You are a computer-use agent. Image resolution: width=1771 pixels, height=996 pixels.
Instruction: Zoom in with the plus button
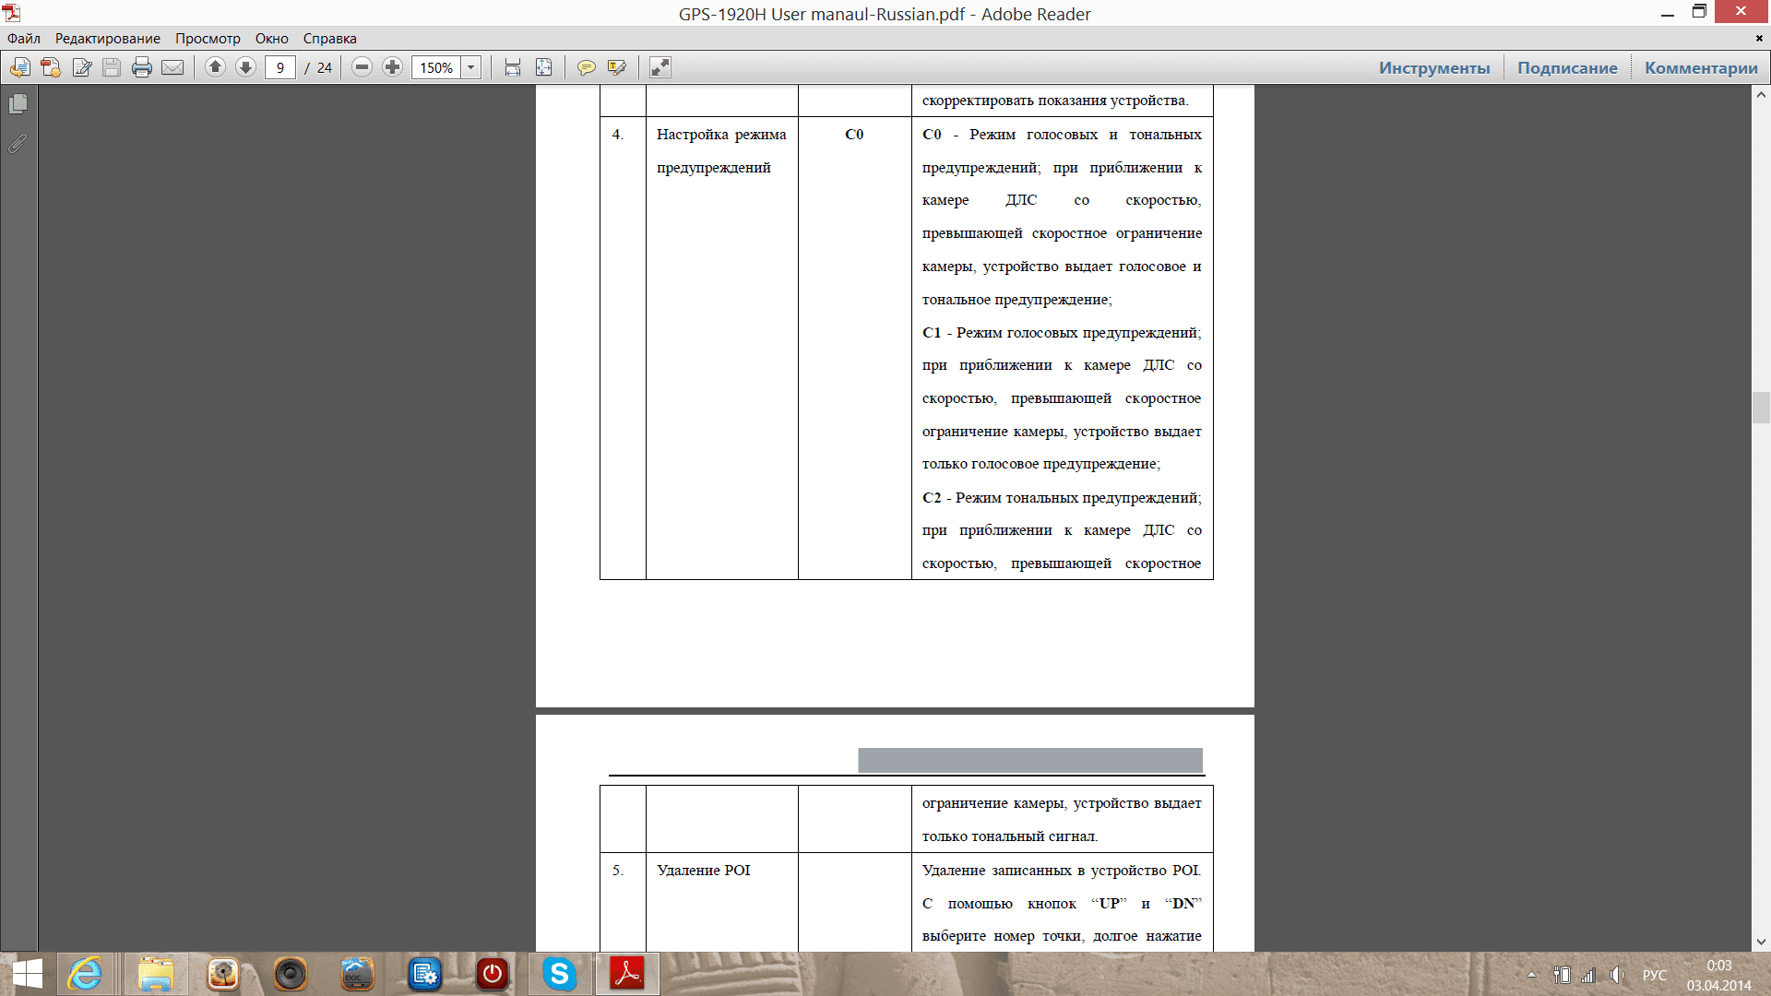tap(393, 67)
